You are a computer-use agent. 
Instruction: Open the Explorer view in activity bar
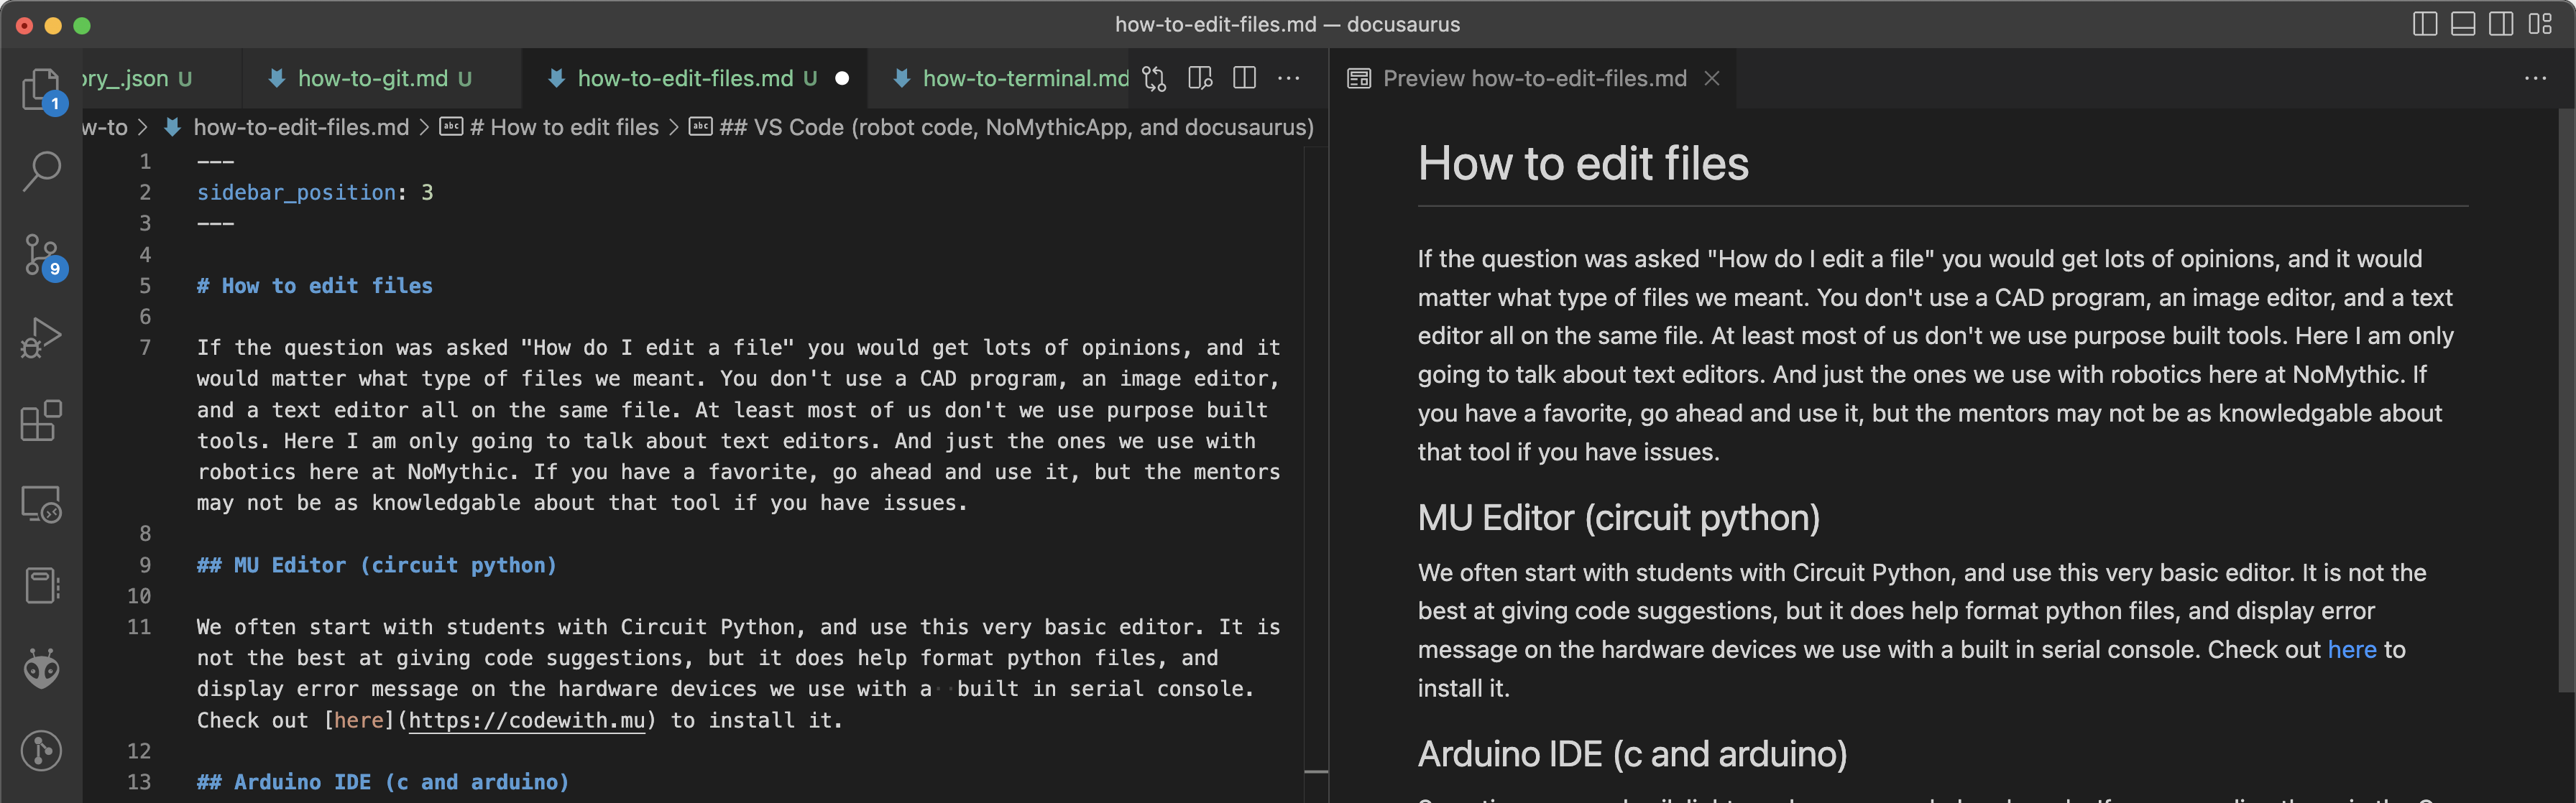[x=41, y=91]
